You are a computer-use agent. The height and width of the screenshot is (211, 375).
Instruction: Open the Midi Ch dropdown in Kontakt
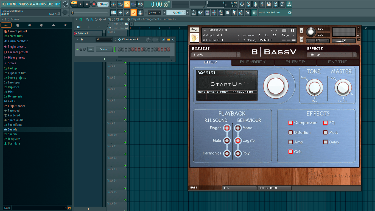point(221,40)
